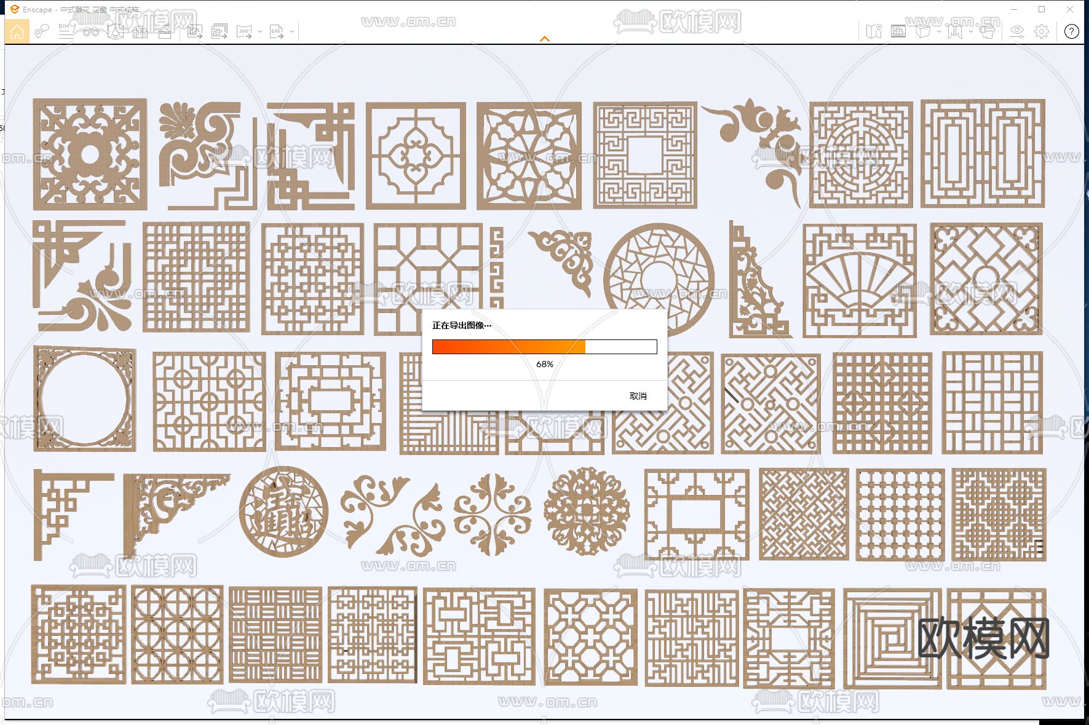
Task: Click the Enscape logo in the title bar
Action: 15,9
